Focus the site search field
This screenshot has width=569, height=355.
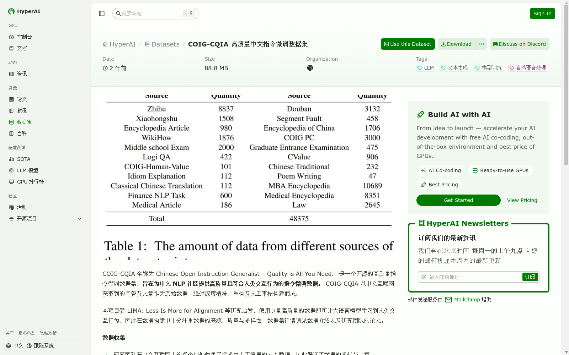(x=155, y=13)
